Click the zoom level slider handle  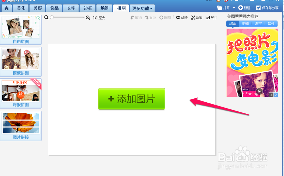pos(52,17)
